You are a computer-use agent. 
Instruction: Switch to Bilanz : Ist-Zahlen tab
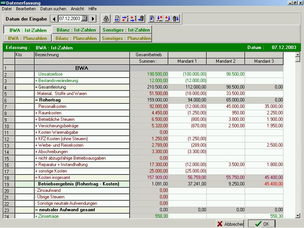pos(76,30)
